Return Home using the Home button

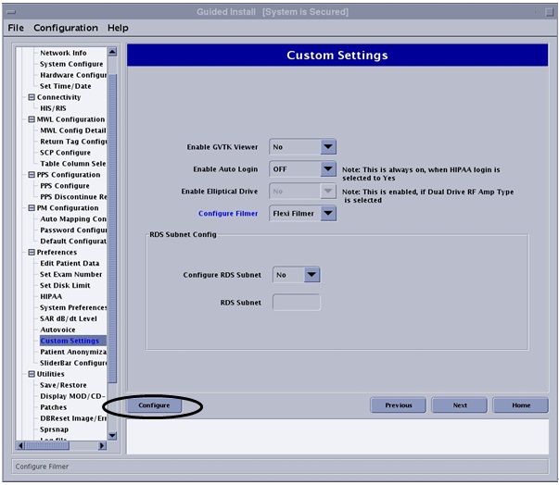click(520, 405)
